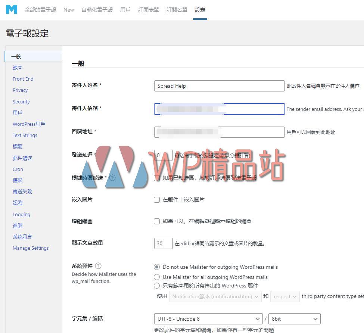Open the 訂閱名單 section
The width and height of the screenshot is (364, 333).
coord(176,10)
